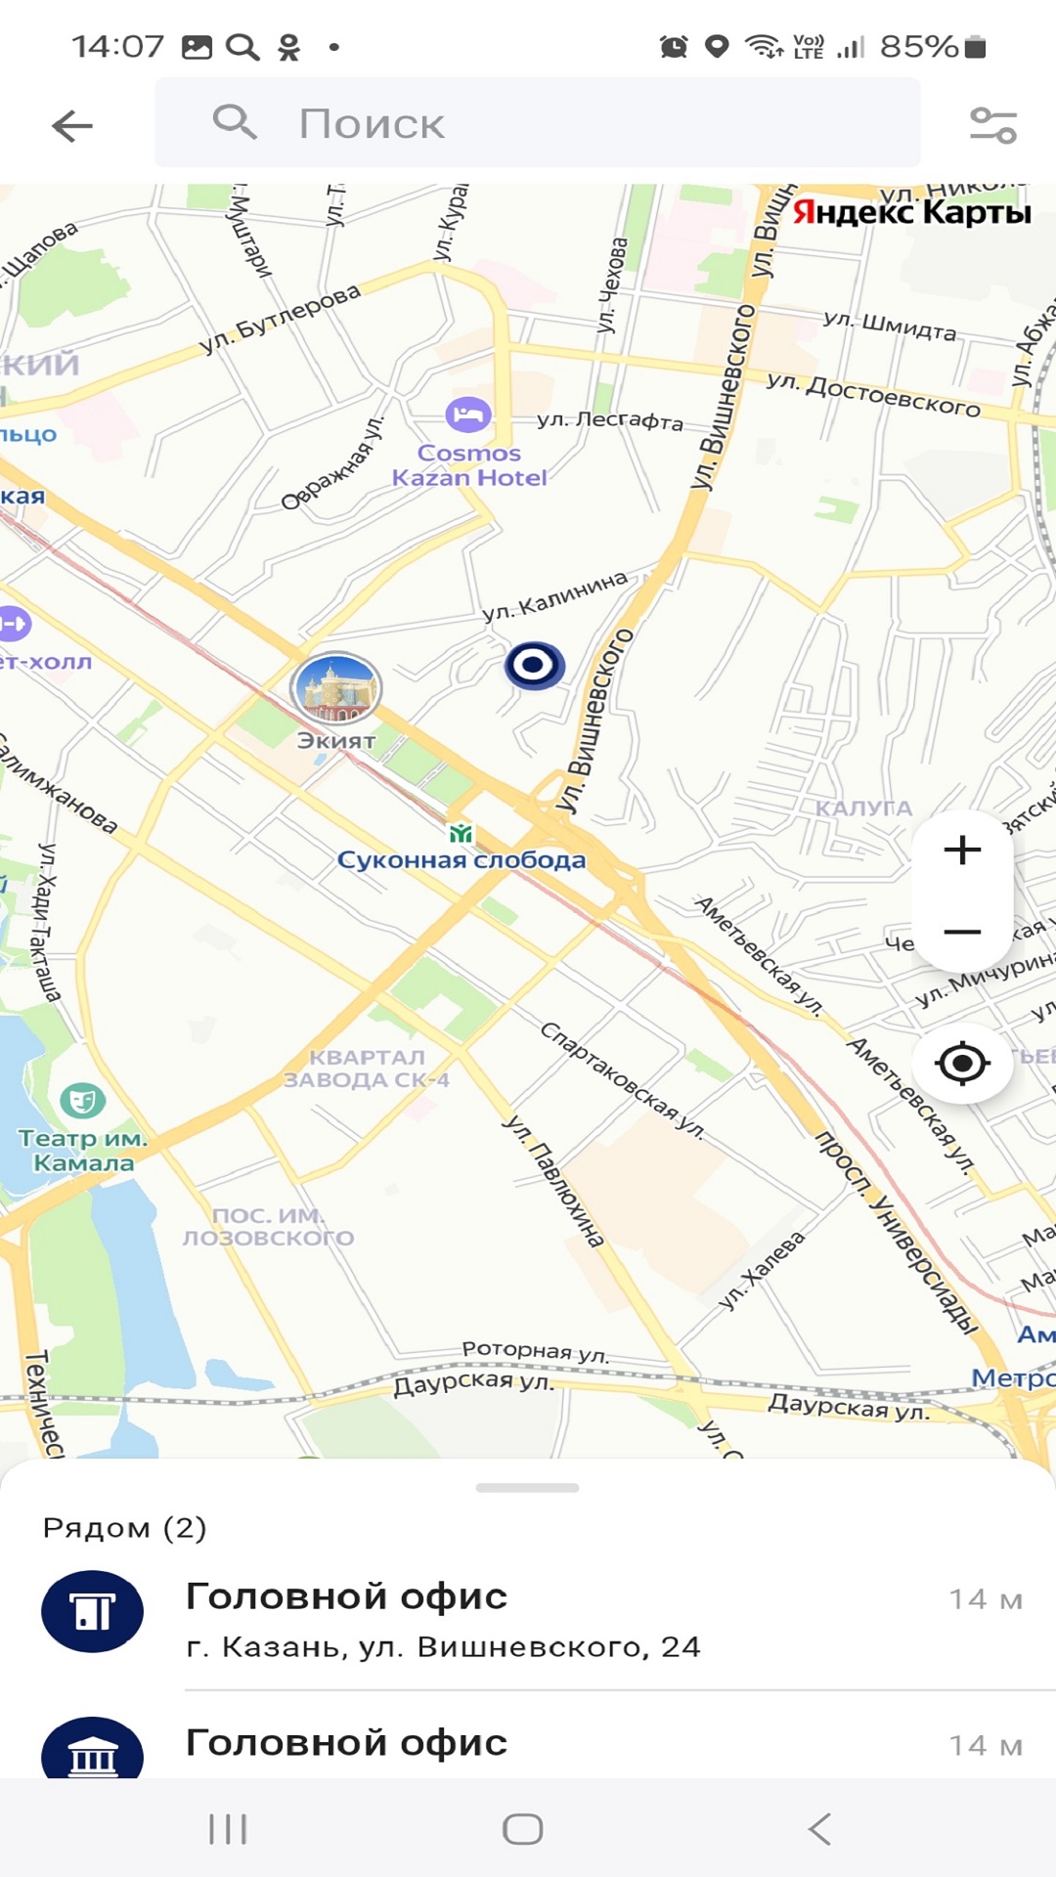The image size is (1056, 1877).
Task: Open Android recent apps button
Action: 228,1829
